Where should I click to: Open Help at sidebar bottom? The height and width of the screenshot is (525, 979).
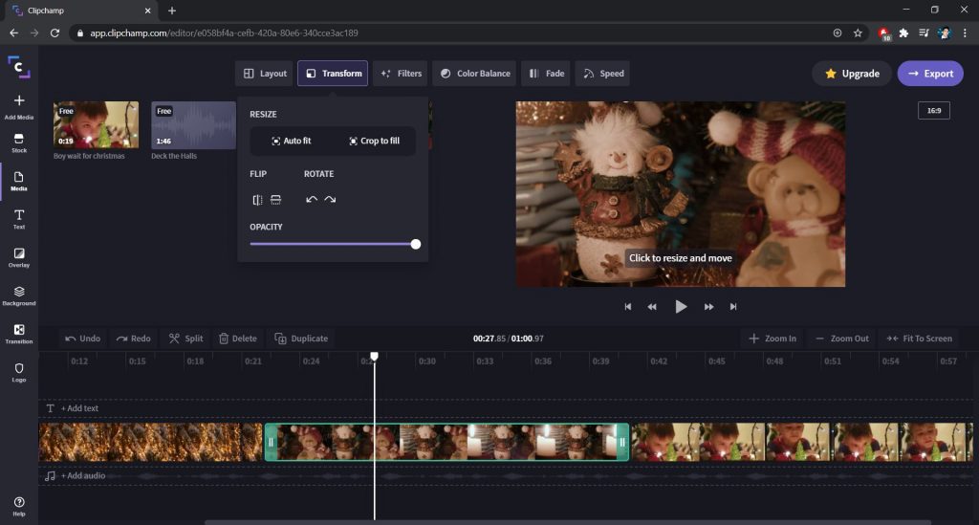pyautogui.click(x=19, y=506)
